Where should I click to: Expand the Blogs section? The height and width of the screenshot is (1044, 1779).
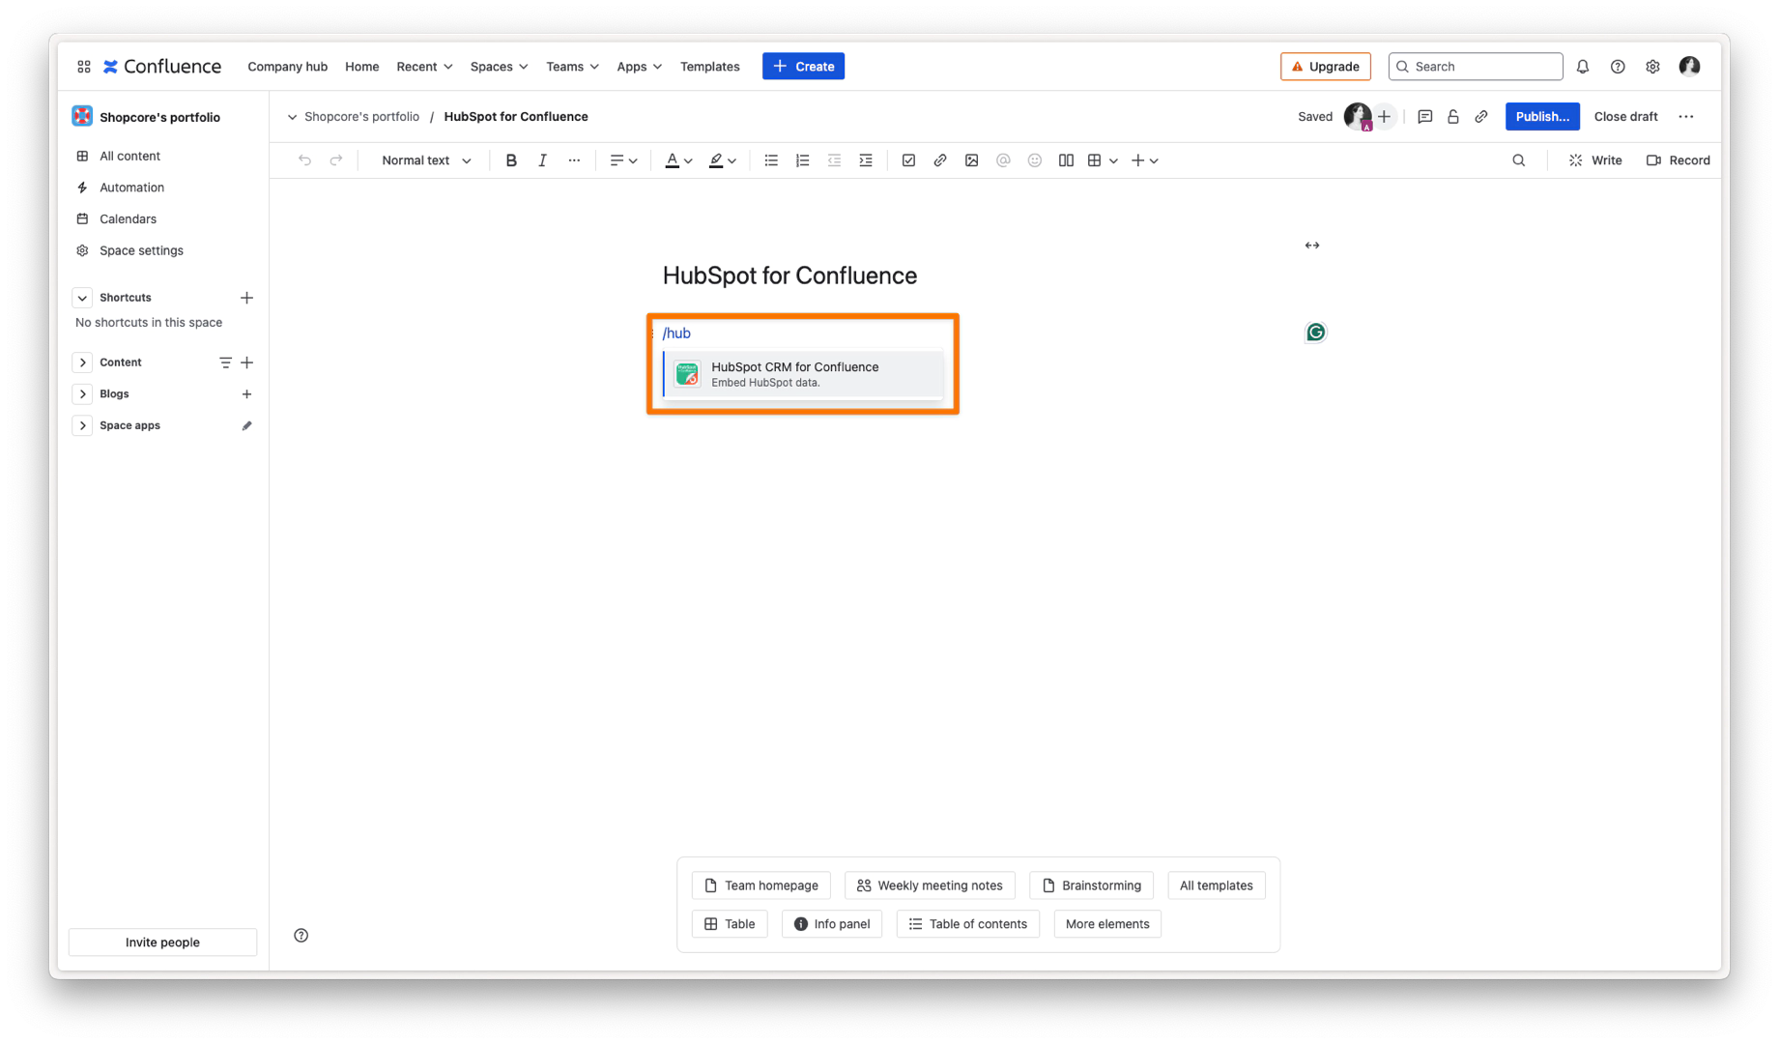(82, 394)
